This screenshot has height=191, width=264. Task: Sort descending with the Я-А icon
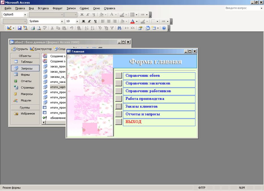[92, 28]
